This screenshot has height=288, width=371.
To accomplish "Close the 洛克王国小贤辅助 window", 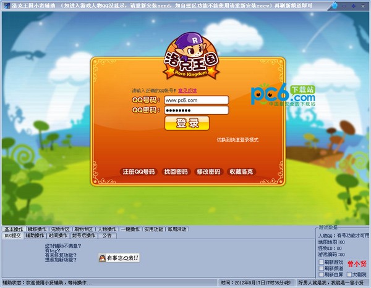I will [x=363, y=6].
